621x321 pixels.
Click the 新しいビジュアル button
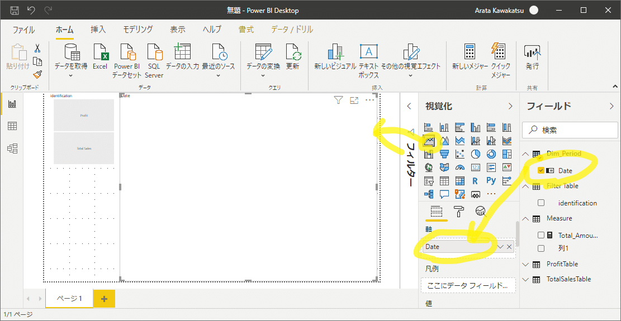tap(335, 58)
